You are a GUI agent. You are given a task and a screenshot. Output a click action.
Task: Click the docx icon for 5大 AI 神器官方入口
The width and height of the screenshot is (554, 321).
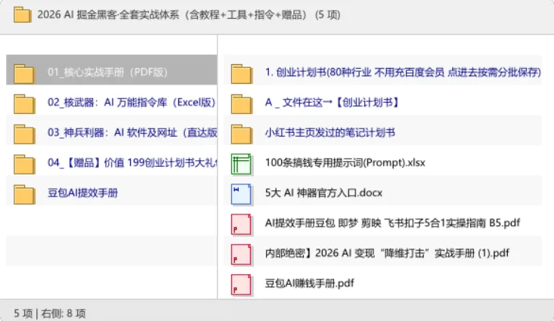click(241, 194)
